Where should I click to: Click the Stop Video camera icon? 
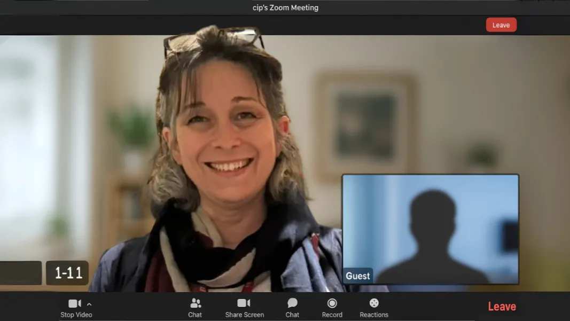tap(74, 303)
